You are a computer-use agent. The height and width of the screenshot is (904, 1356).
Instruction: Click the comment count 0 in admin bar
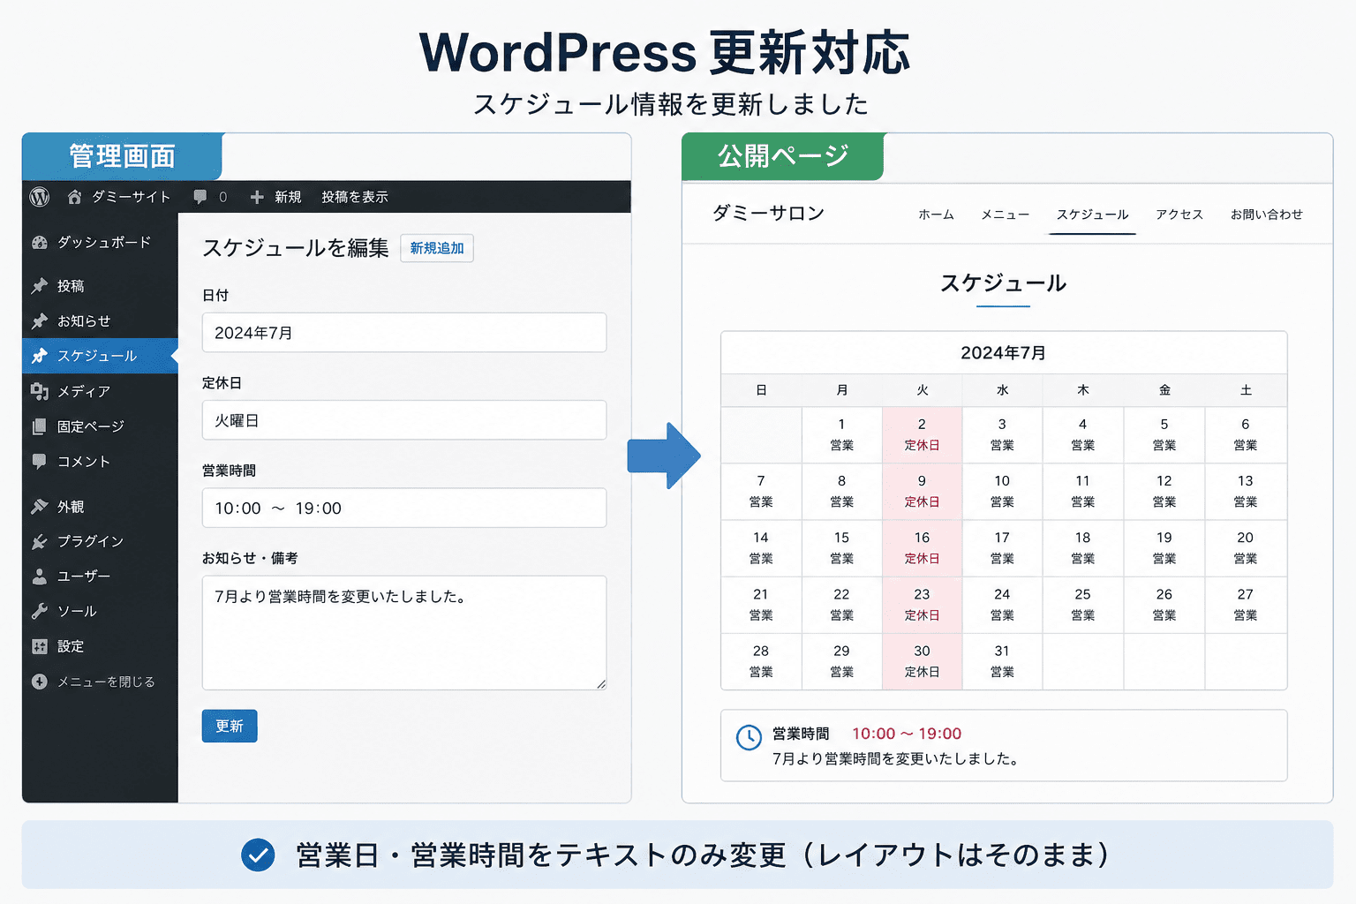222,197
